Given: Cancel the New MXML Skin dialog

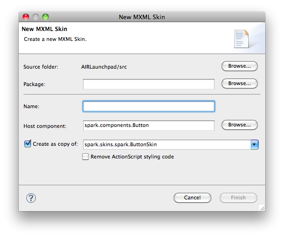Looking at the screenshot, I should coord(192,197).
